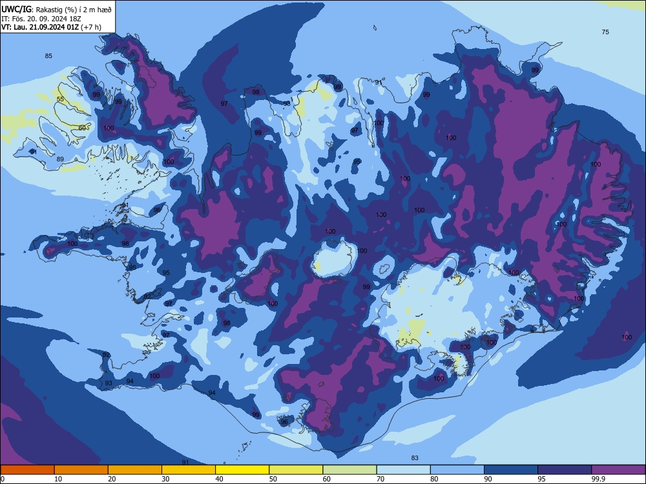
Task: Click the legend tick label '20'
Action: pyautogui.click(x=112, y=479)
